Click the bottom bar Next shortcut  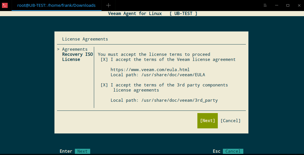tap(83, 151)
